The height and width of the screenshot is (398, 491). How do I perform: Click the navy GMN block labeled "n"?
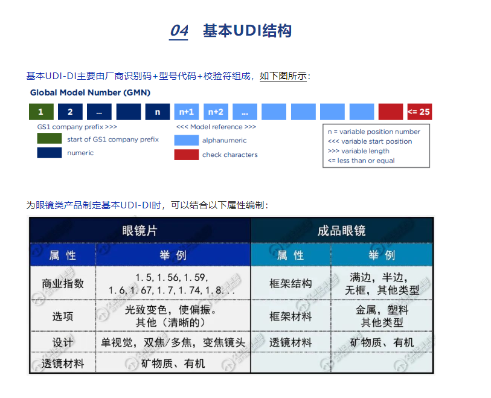point(158,112)
